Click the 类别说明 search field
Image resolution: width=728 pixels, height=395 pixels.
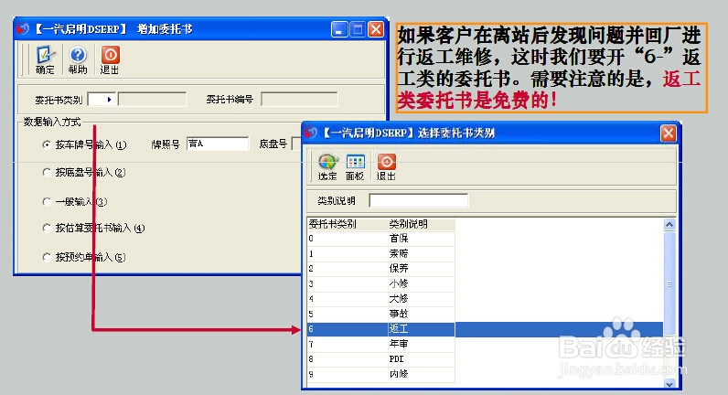pos(418,200)
